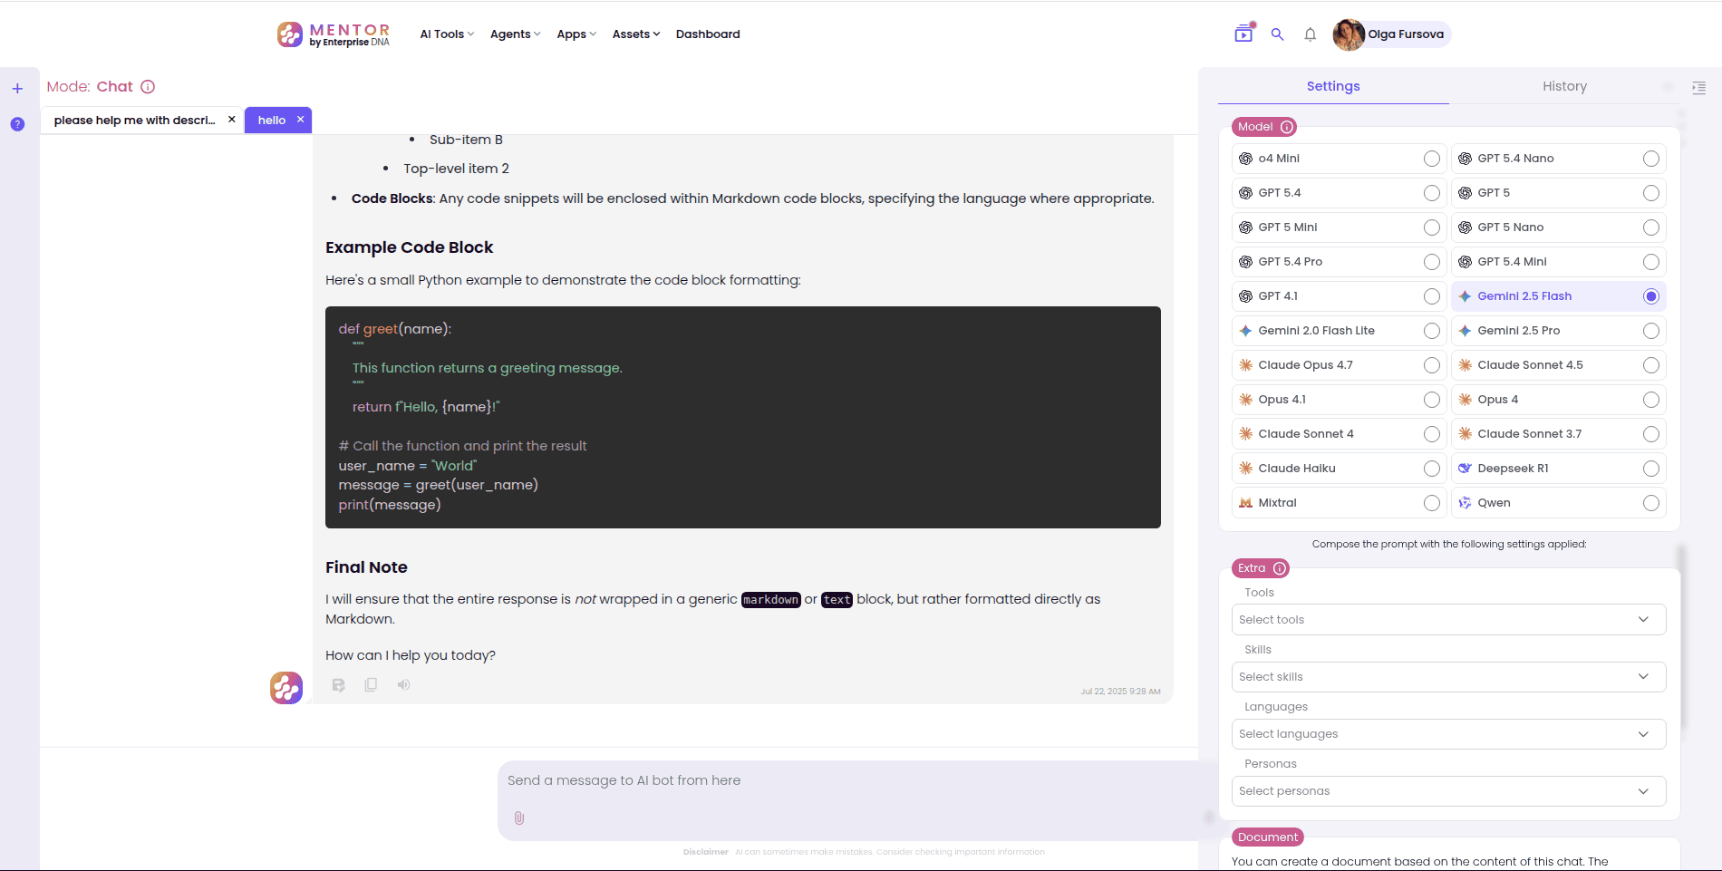Choose the GPT 5.4 model

(x=1340, y=193)
